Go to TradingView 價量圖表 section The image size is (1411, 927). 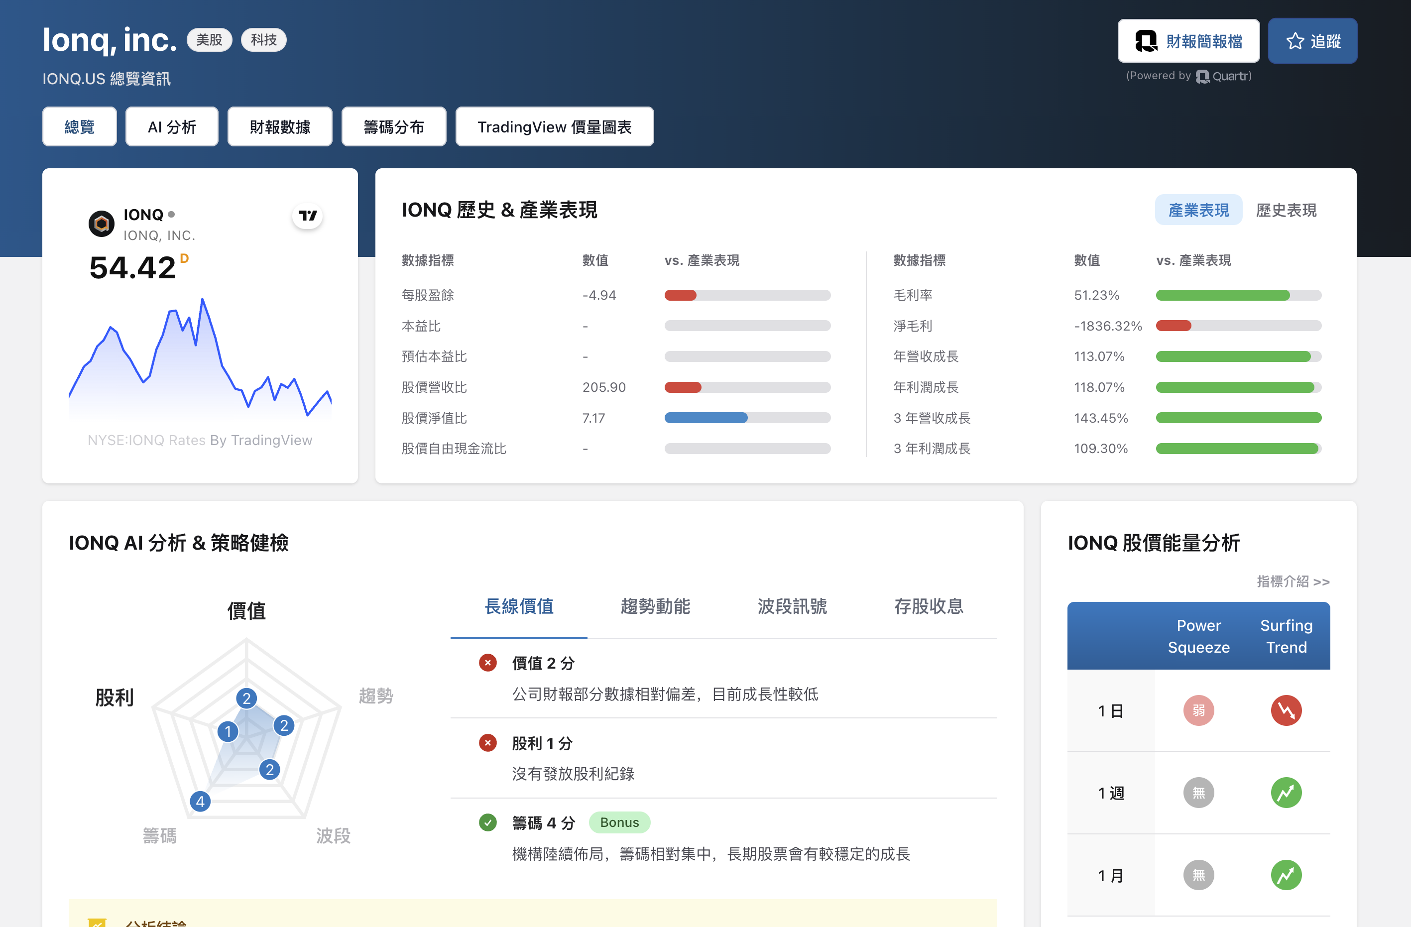point(554,126)
